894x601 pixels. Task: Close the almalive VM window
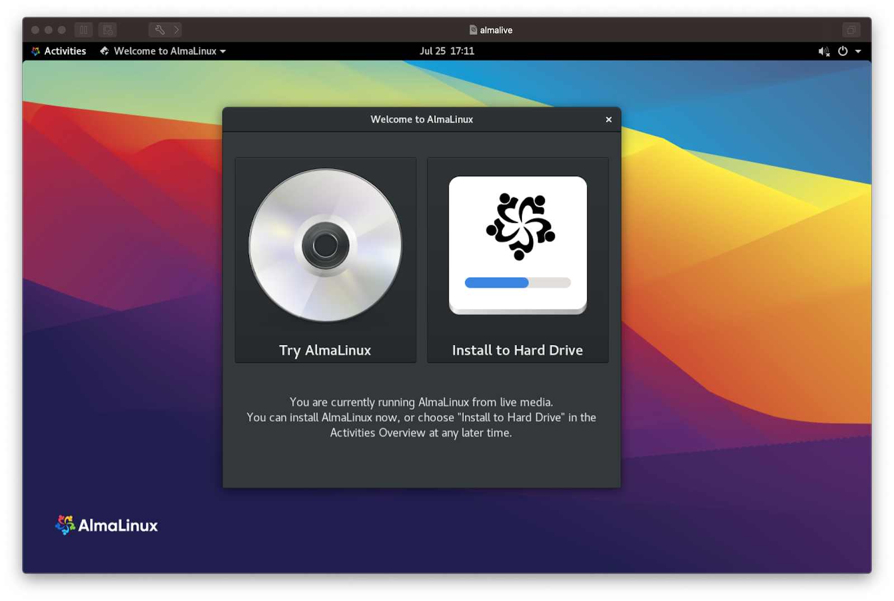point(35,30)
